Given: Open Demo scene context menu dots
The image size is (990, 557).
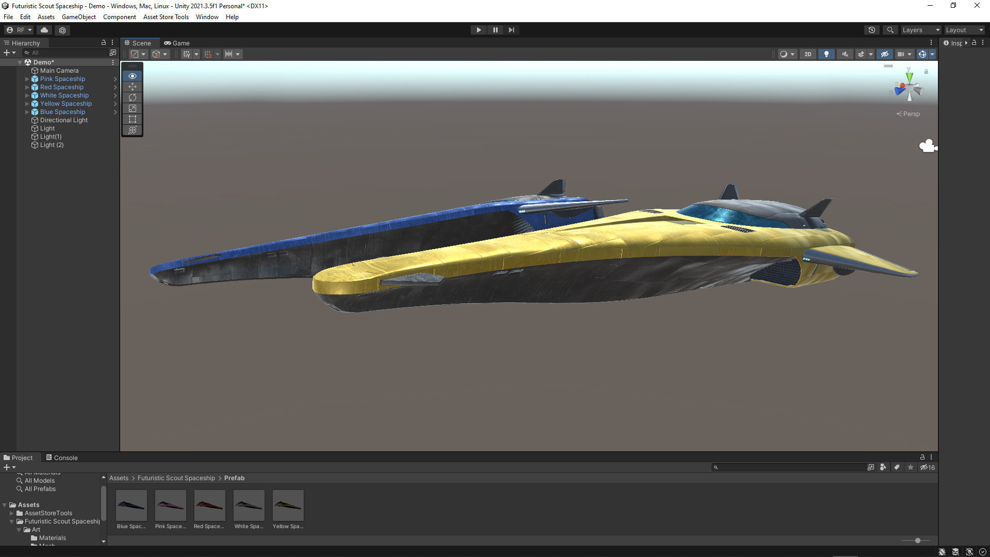Looking at the screenshot, I should coord(113,62).
